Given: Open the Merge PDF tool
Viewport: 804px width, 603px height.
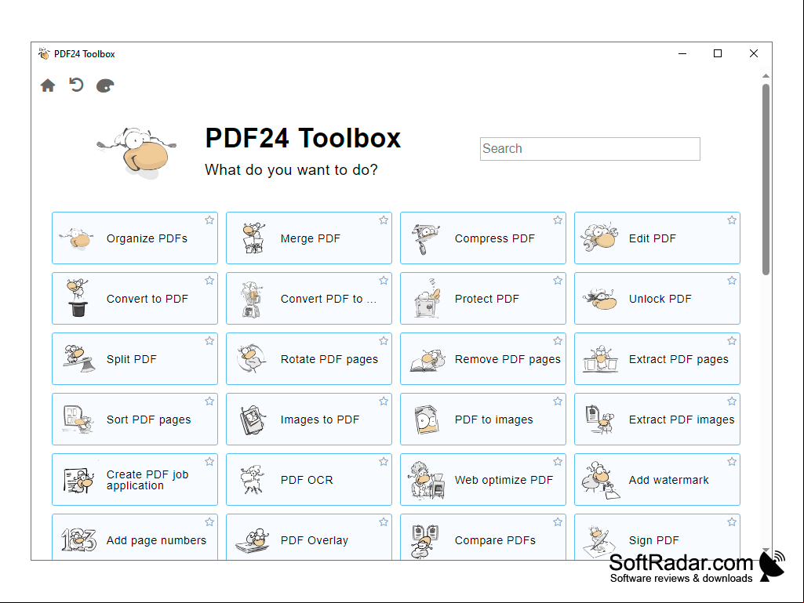Looking at the screenshot, I should (309, 238).
